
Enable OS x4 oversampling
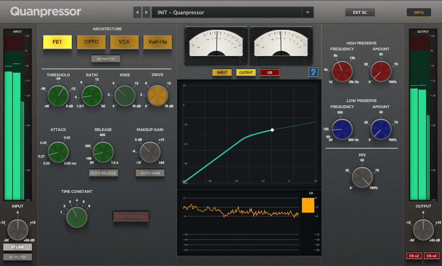tap(431, 256)
